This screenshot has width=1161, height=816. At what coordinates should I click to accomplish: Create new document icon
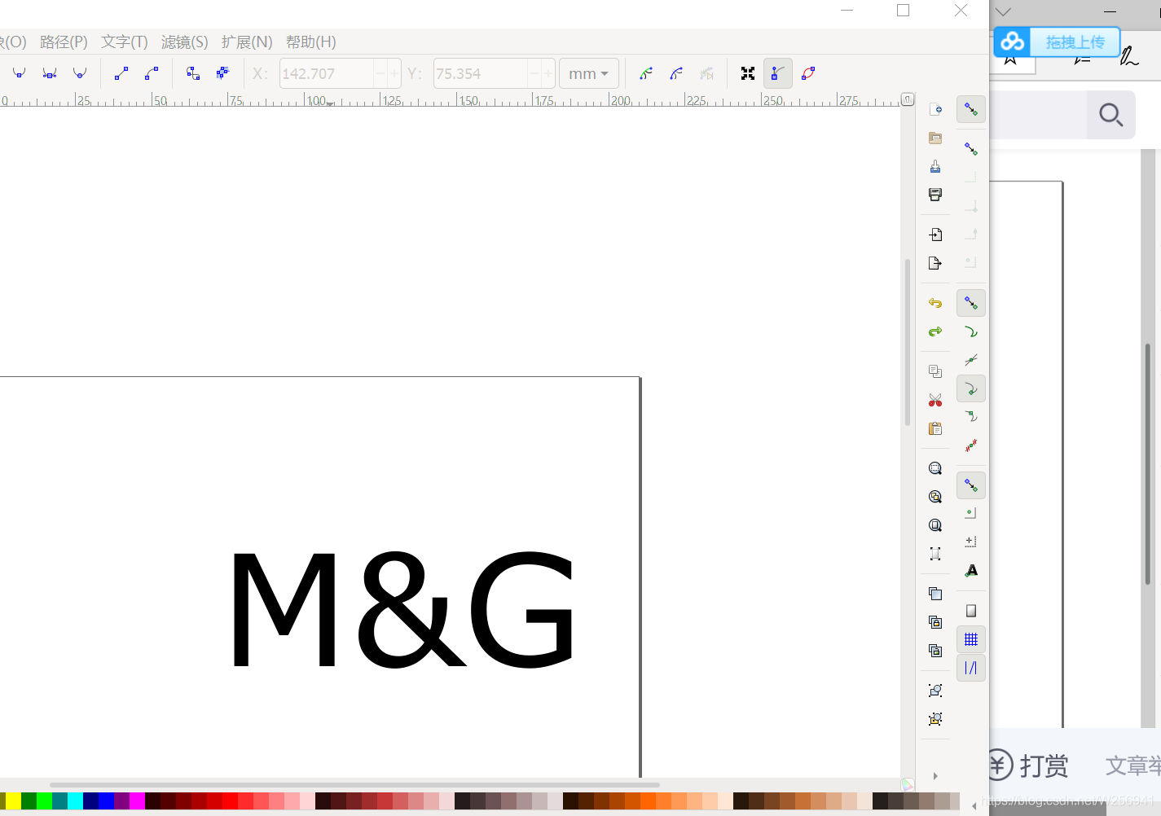935,109
